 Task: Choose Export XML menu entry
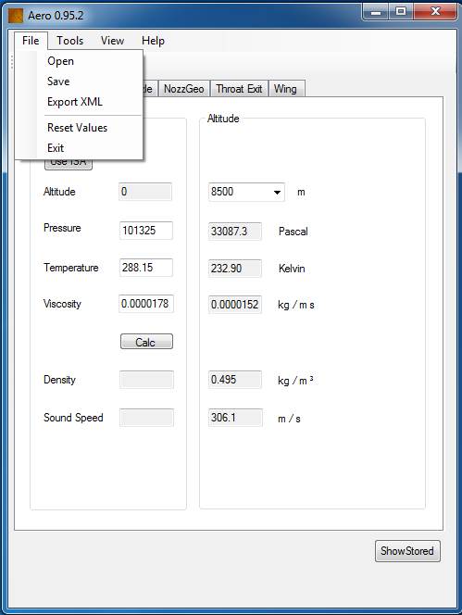coord(75,102)
